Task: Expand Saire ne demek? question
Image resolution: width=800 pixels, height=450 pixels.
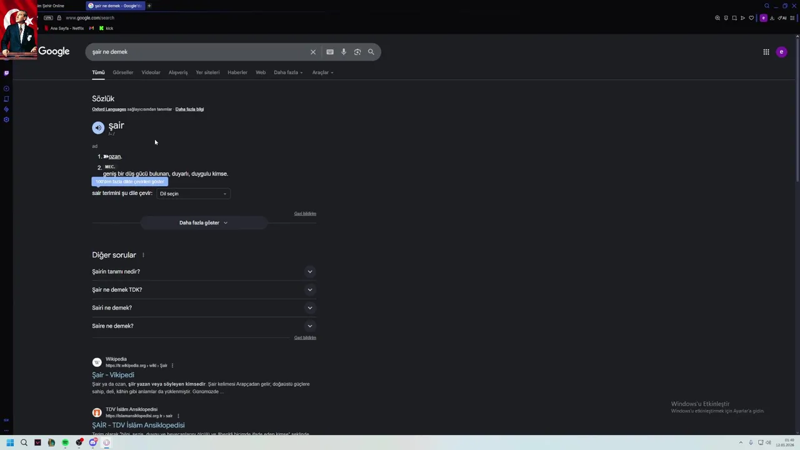Action: (204, 326)
